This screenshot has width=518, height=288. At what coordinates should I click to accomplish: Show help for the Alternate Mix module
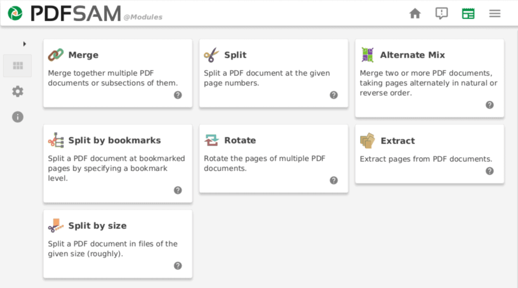point(490,105)
